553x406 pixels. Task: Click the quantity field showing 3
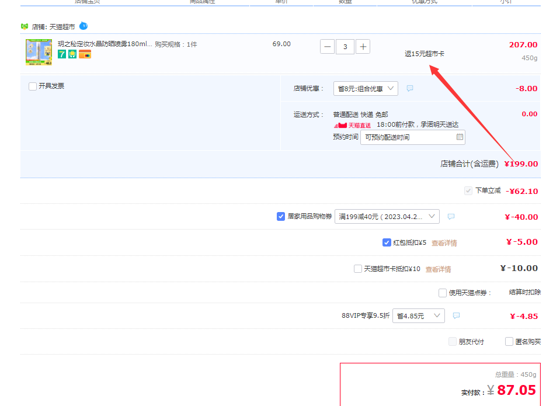(x=345, y=47)
